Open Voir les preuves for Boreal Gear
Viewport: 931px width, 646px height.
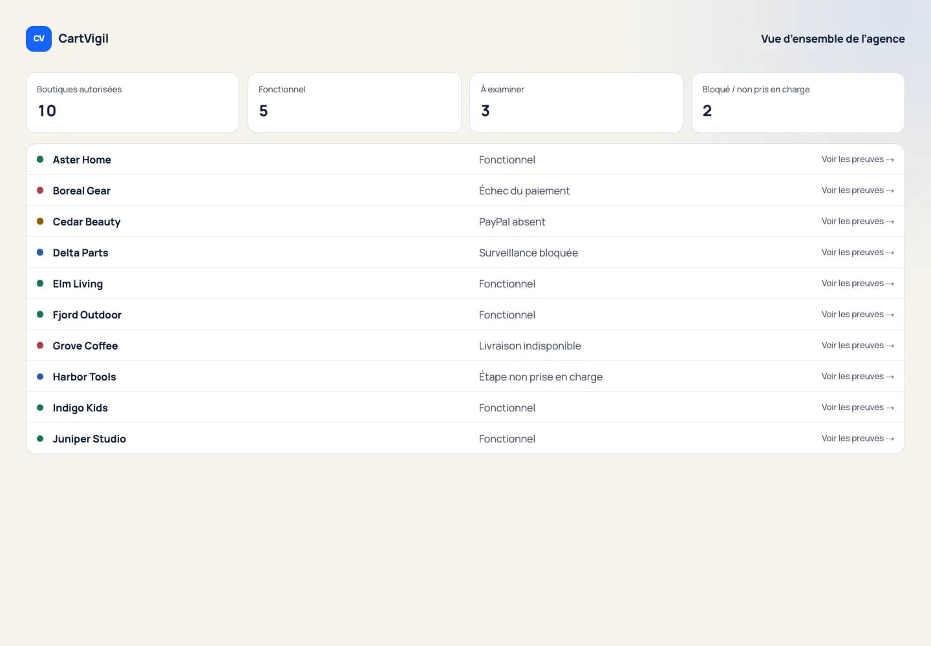click(858, 191)
